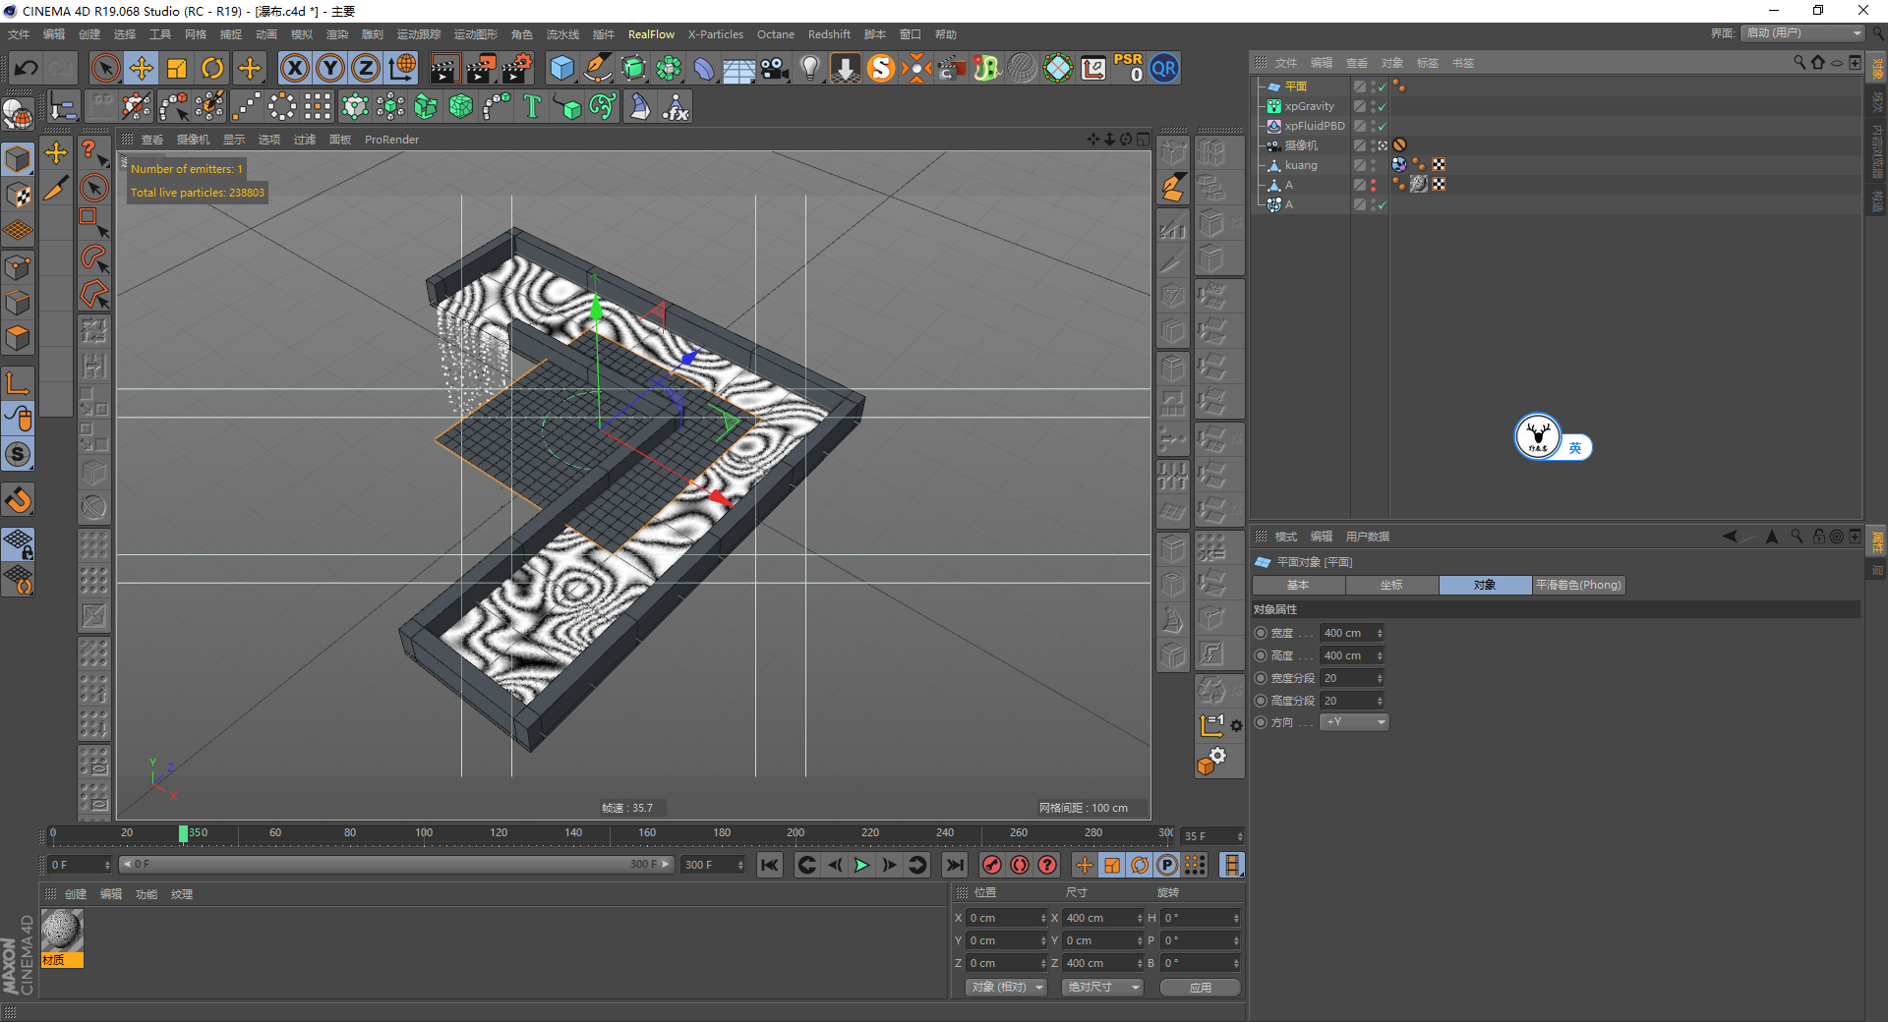Select the 摄像机 object in object manager
Viewport: 1888px width, 1022px height.
pos(1301,145)
